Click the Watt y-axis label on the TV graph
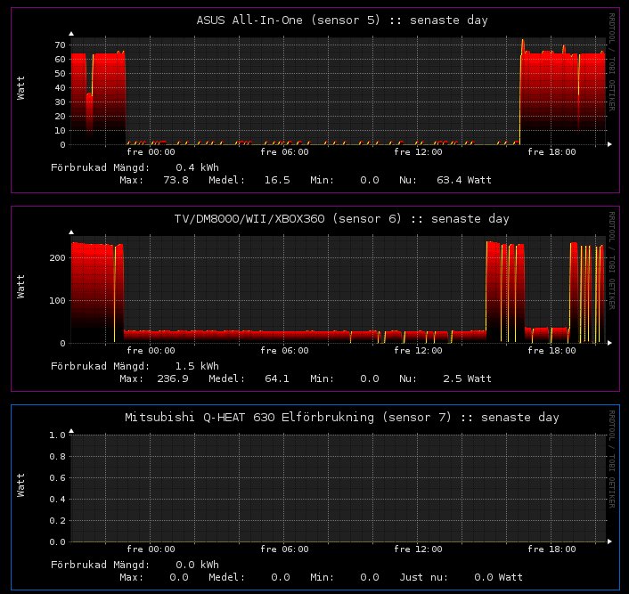The height and width of the screenshot is (594, 629). [21, 287]
